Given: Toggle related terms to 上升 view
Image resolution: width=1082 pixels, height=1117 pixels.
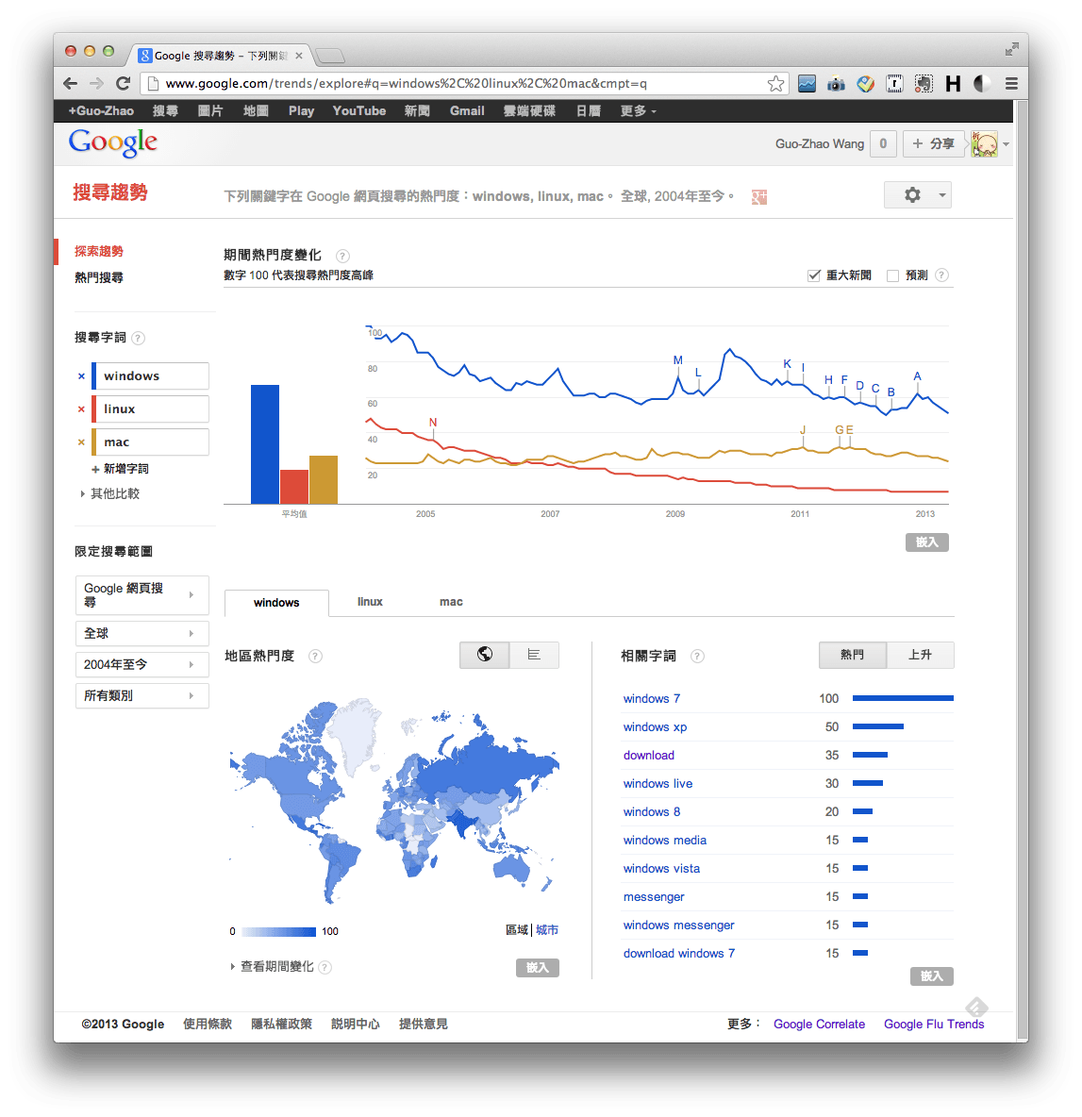Looking at the screenshot, I should point(920,655).
